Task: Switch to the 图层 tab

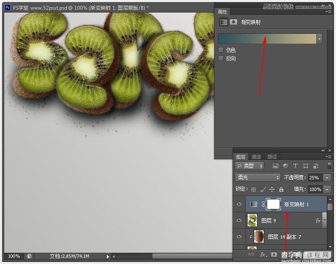Action: (241, 157)
